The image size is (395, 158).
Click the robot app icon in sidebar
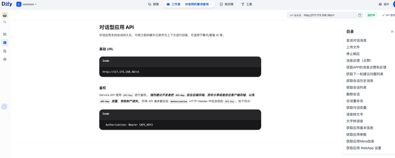(x=5, y=15)
